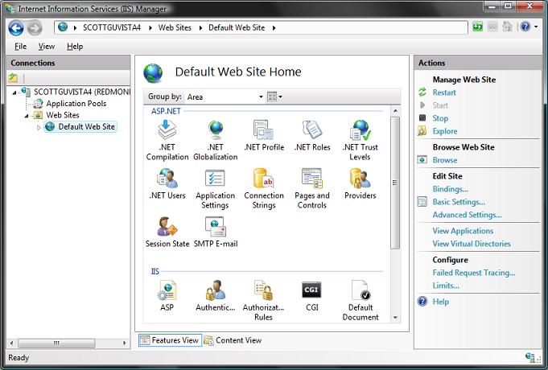This screenshot has height=370, width=548.
Task: Open the Connection Strings feature
Action: (264, 189)
